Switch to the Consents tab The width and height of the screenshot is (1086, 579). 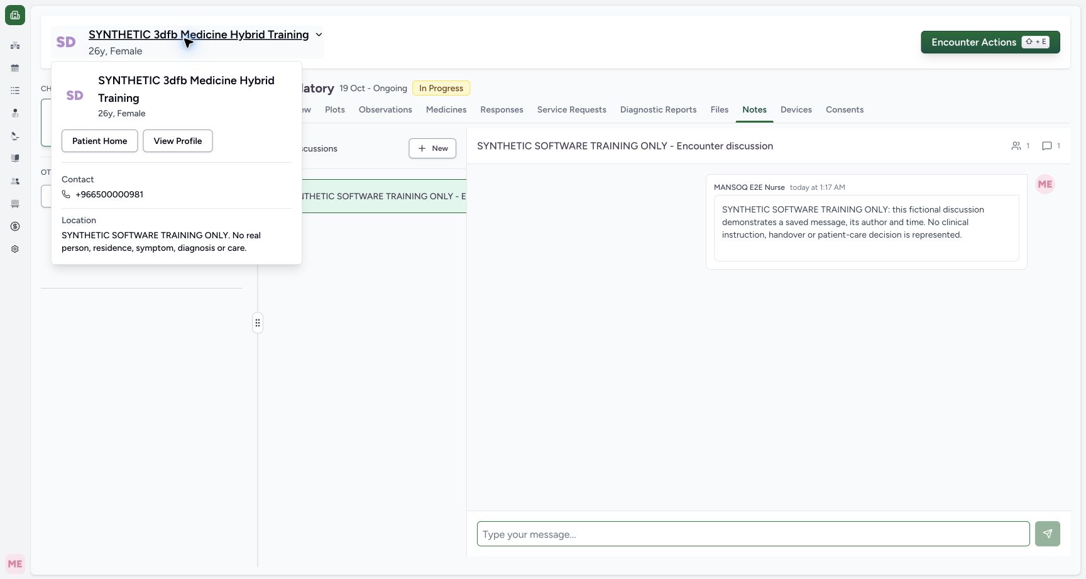[x=845, y=109]
